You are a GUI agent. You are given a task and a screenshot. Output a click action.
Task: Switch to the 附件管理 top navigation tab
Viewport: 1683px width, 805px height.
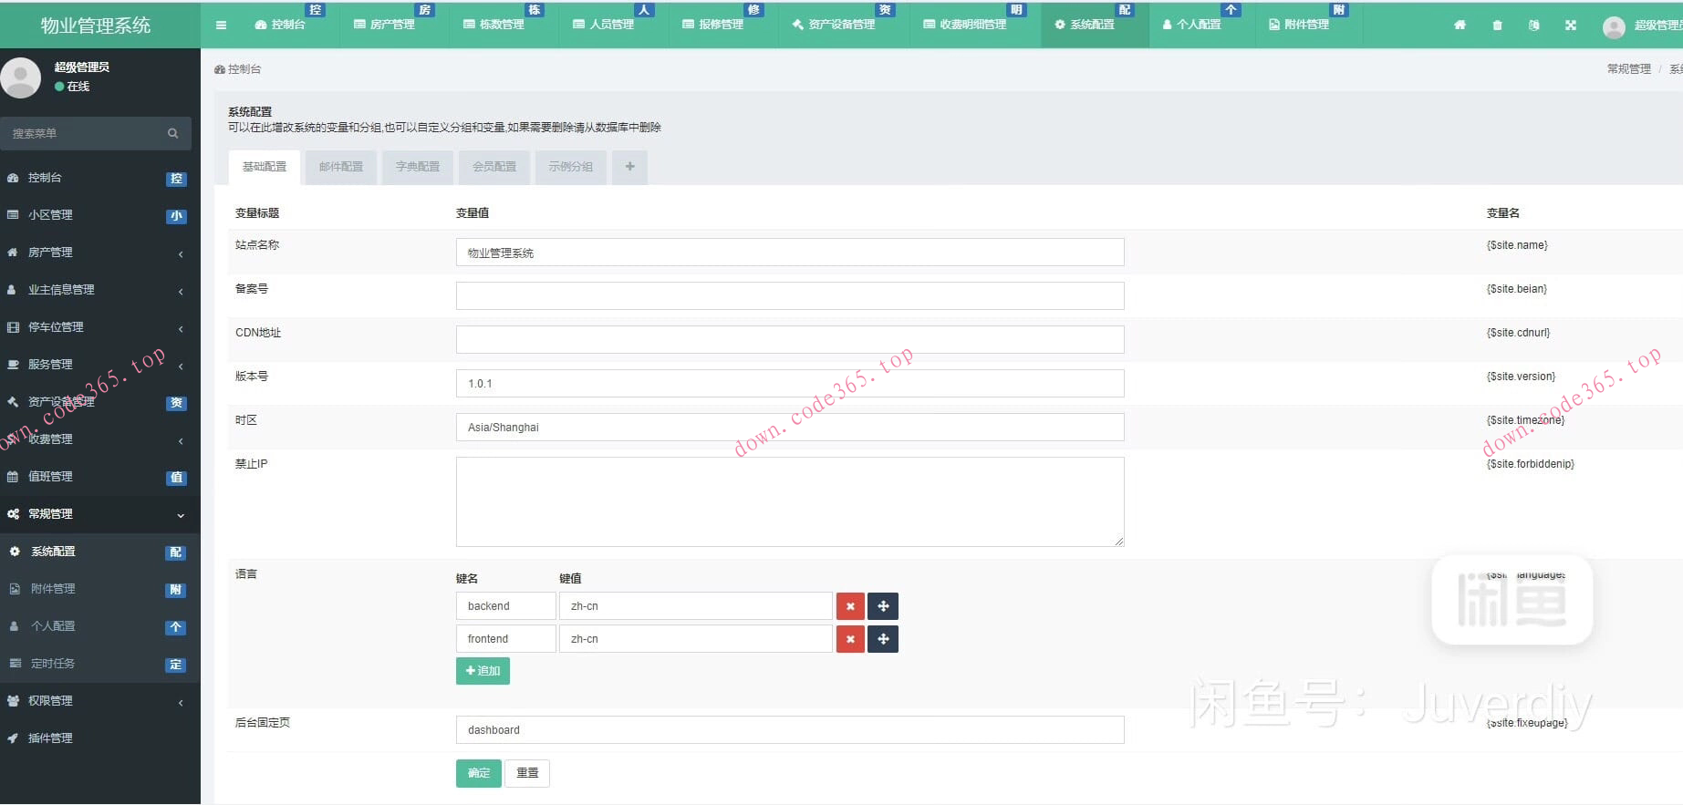(1299, 25)
